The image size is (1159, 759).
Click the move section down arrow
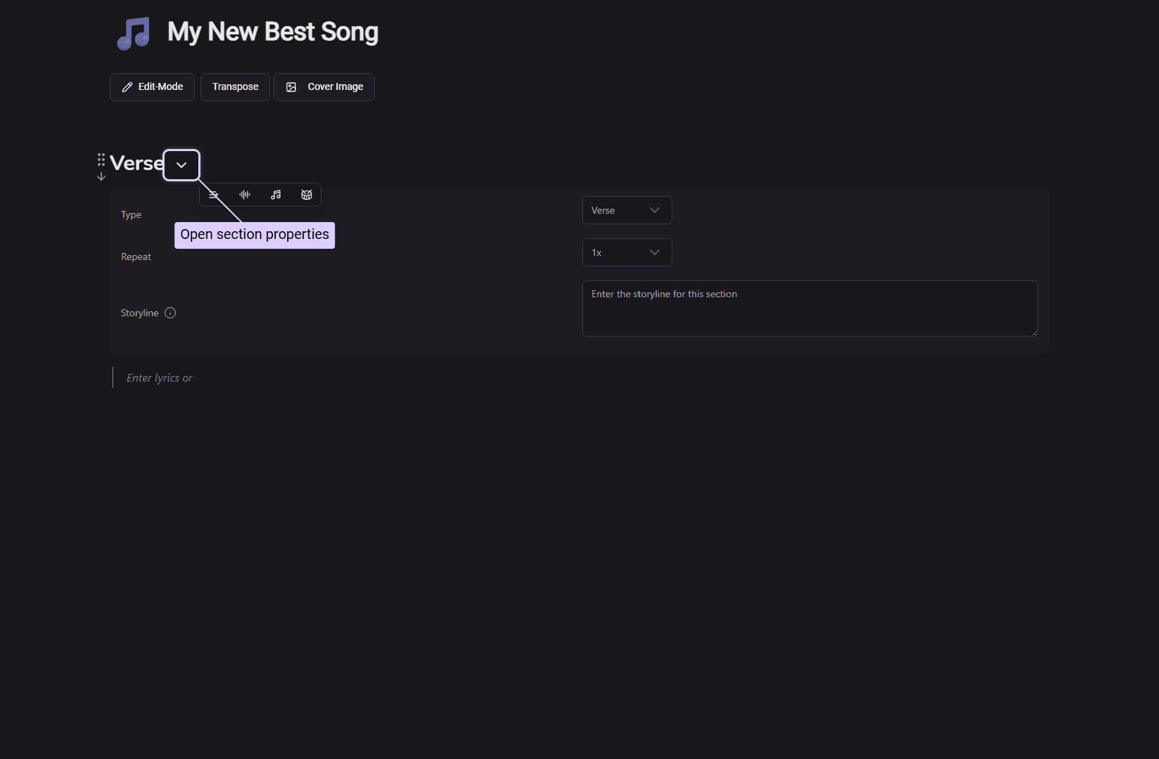pyautogui.click(x=101, y=177)
